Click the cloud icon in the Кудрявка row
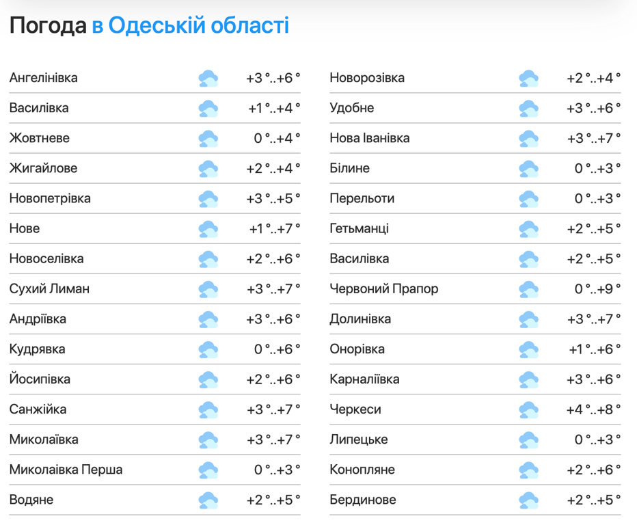The image size is (637, 525). click(x=208, y=349)
